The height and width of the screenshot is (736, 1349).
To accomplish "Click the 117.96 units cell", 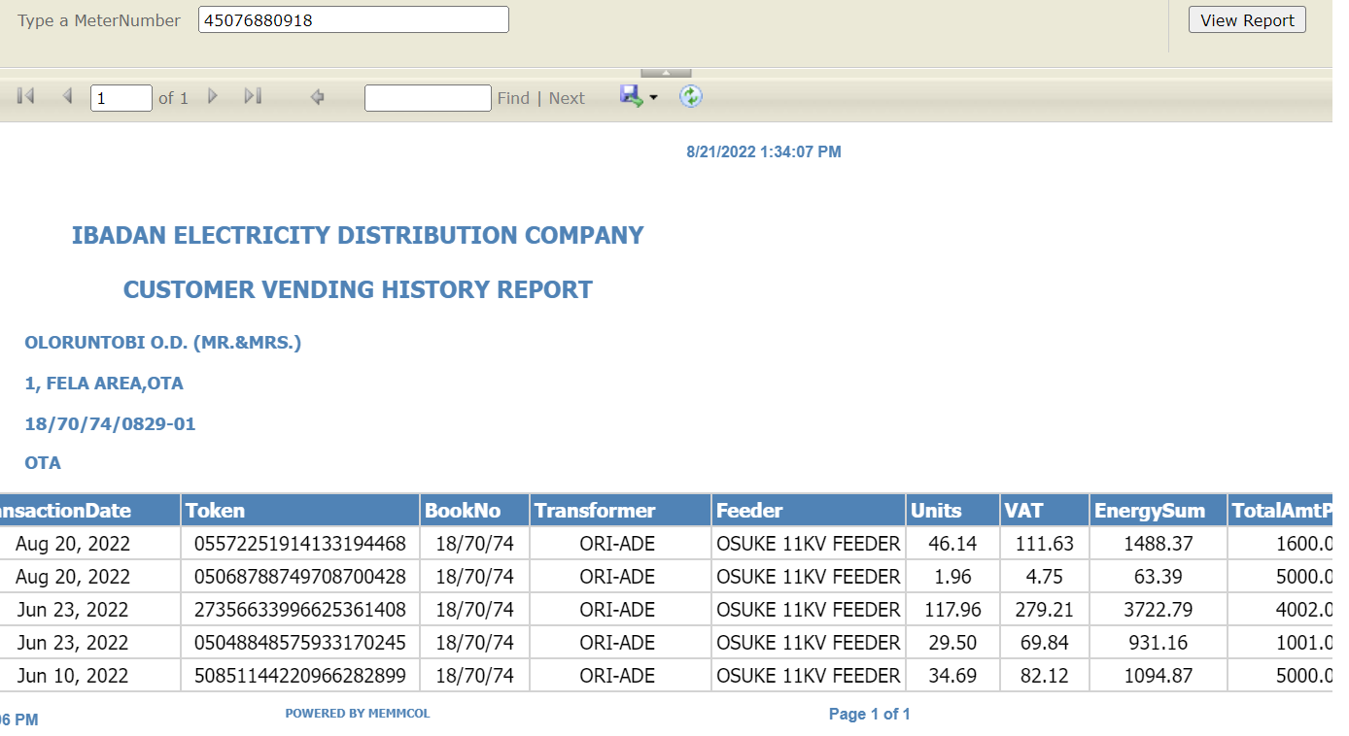I will (x=951, y=610).
